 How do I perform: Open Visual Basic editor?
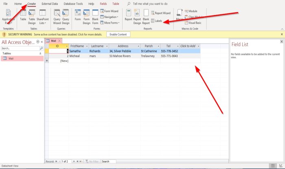coord(193,23)
